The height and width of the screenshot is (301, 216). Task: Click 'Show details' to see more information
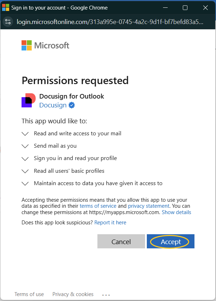[x=176, y=212]
